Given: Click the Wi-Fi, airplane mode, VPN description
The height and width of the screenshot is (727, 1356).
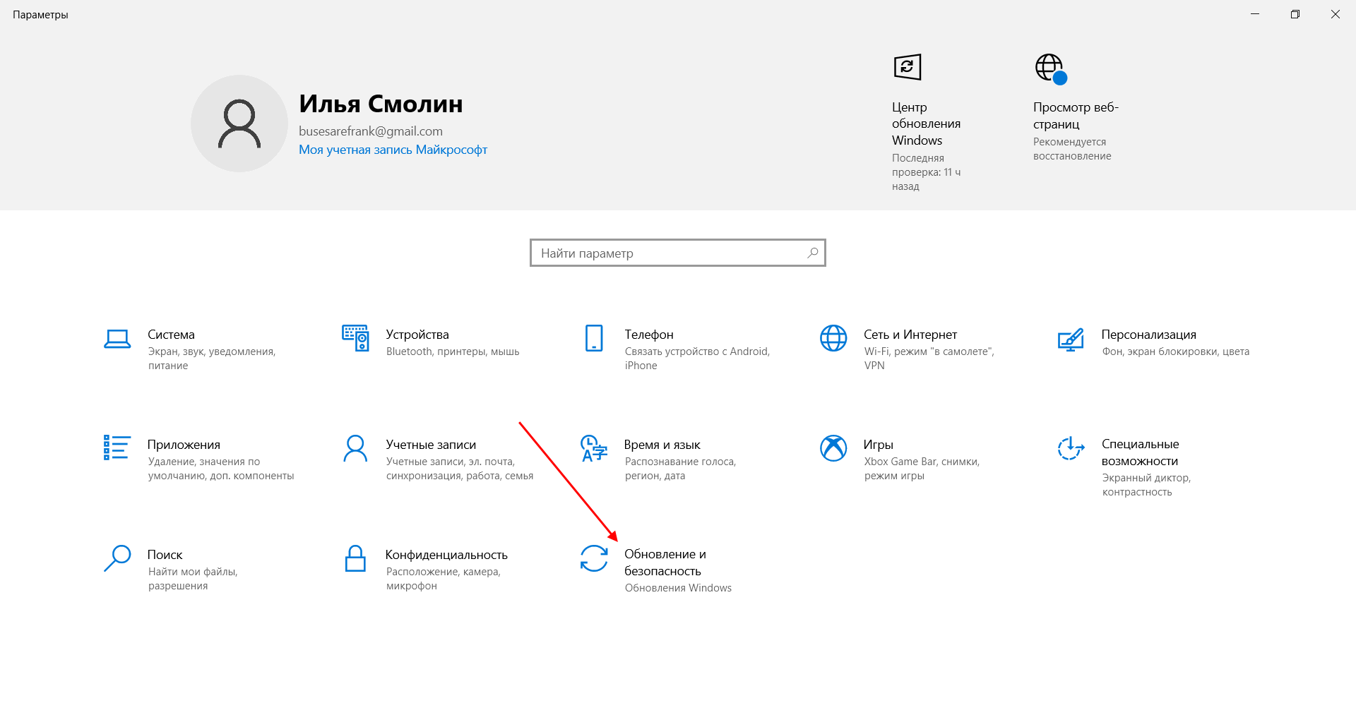Looking at the screenshot, I should coord(929,359).
